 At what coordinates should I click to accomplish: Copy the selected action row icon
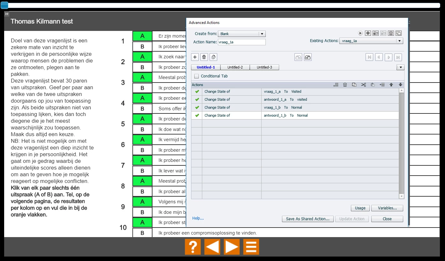point(354,85)
